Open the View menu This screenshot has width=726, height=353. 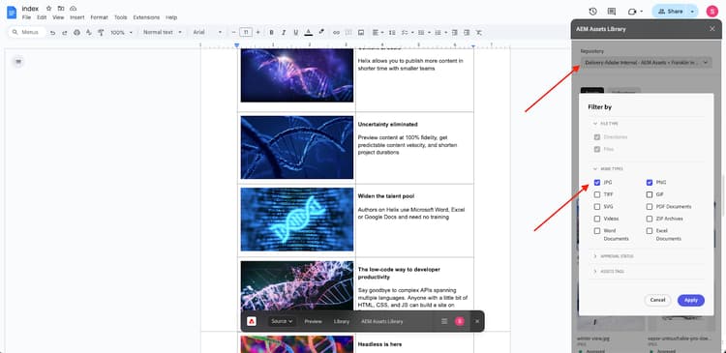coord(58,17)
